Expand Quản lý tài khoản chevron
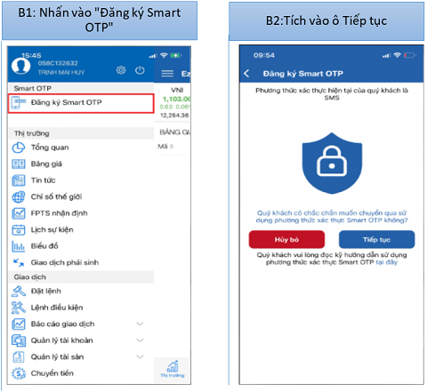This screenshot has height=392, width=427. (x=140, y=340)
